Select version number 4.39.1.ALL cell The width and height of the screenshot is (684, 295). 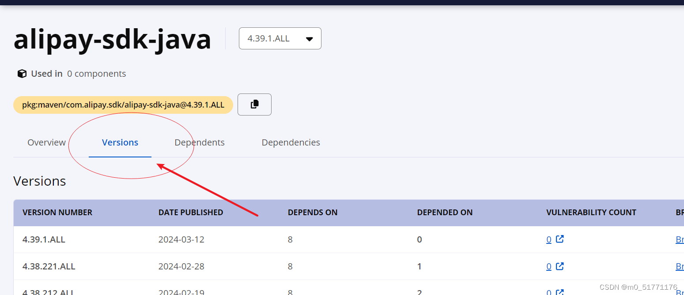tap(44, 239)
